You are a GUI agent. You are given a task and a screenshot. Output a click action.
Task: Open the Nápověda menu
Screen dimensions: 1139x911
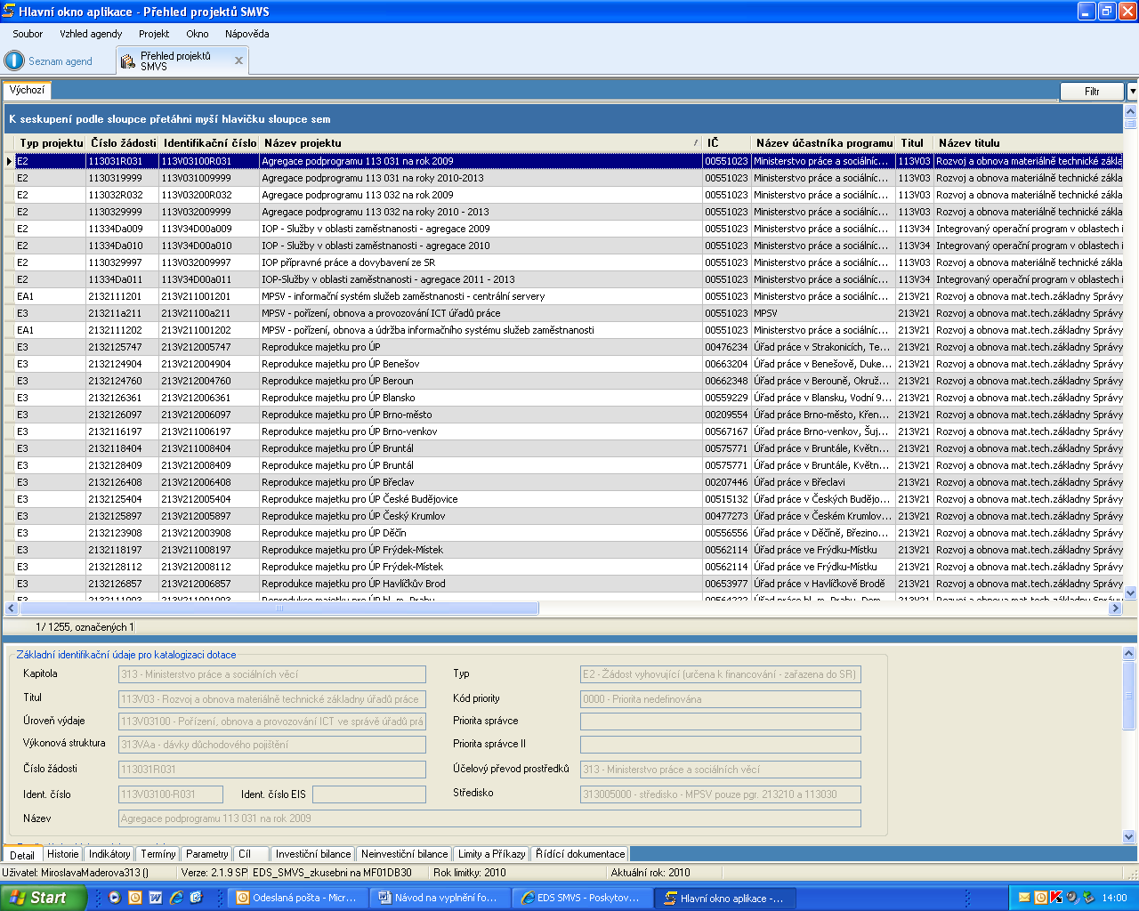click(246, 34)
